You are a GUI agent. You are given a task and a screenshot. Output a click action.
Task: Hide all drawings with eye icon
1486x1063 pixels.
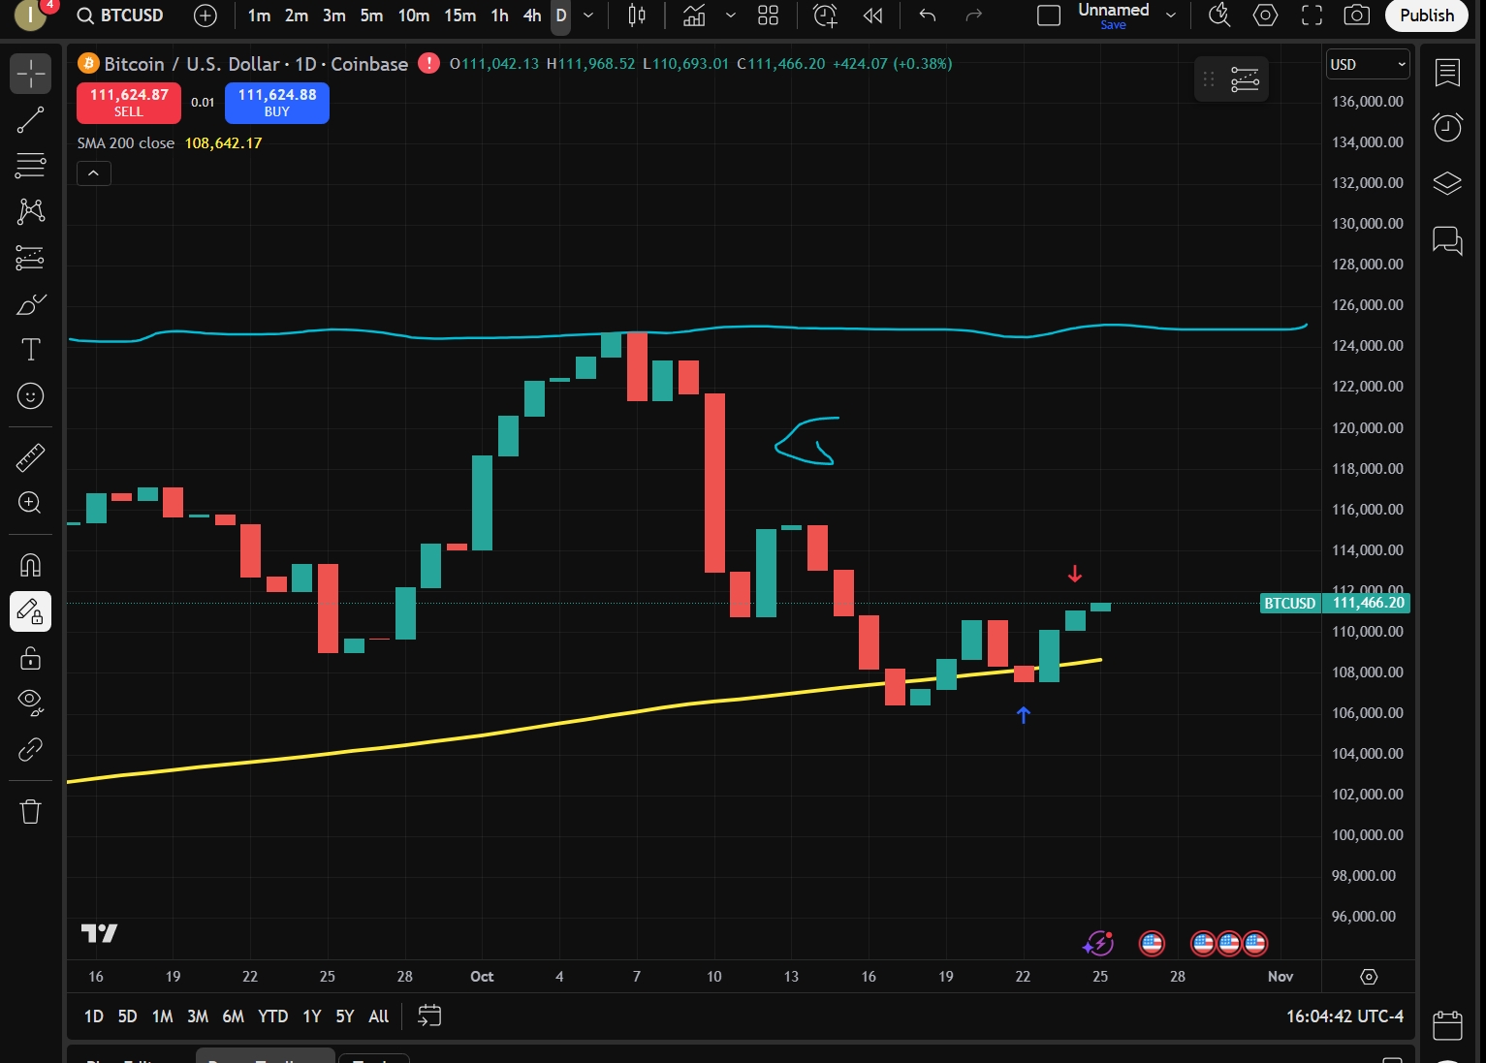click(30, 703)
